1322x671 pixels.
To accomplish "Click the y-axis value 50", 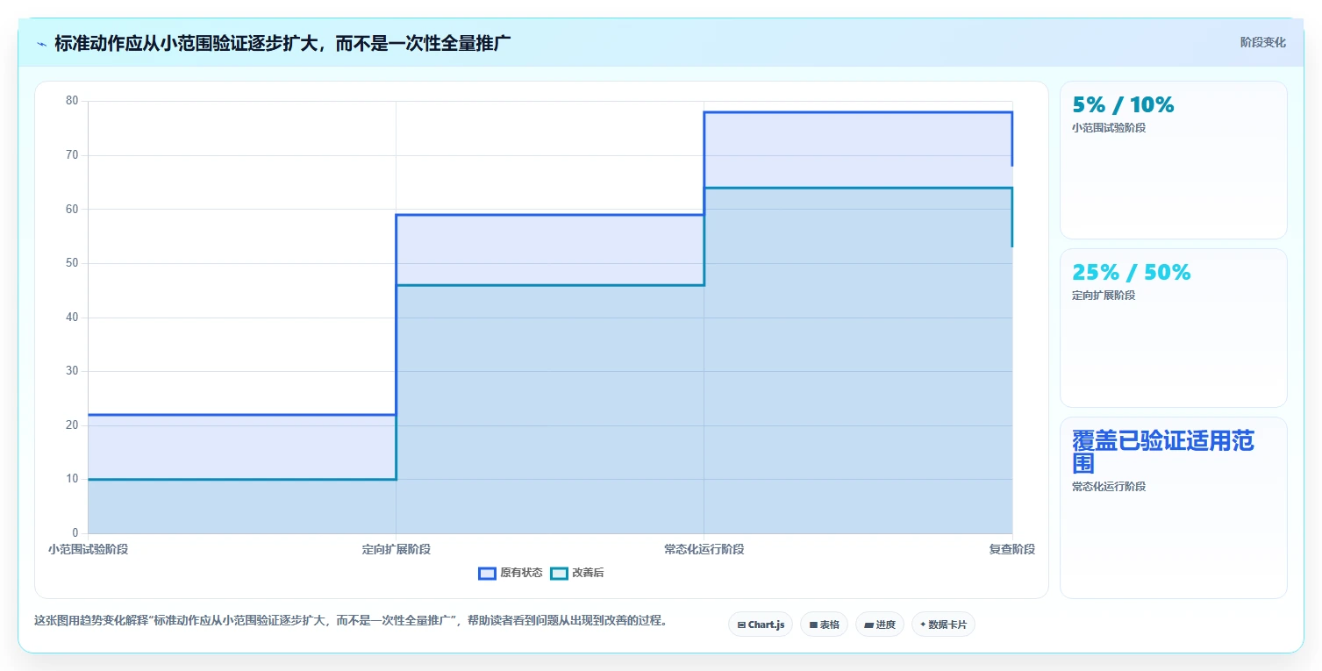I will point(72,263).
